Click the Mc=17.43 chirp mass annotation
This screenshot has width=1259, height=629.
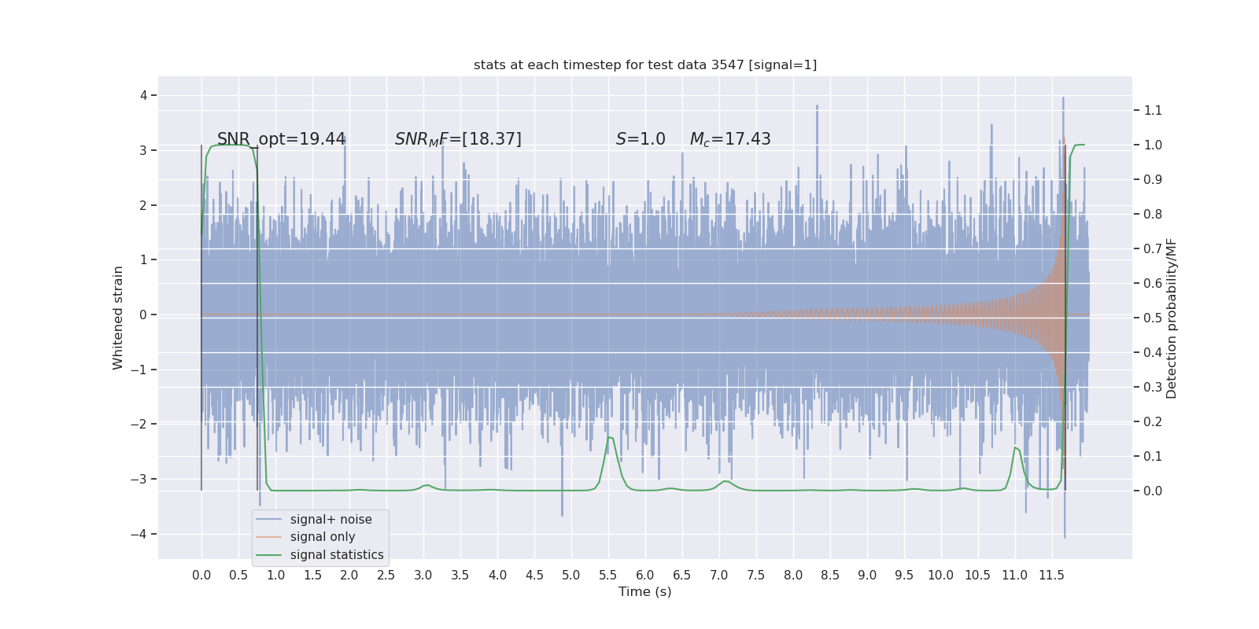tap(730, 139)
